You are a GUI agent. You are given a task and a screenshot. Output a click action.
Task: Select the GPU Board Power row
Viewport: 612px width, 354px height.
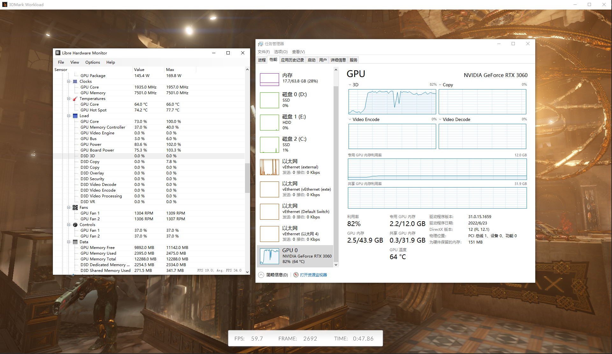click(x=149, y=150)
